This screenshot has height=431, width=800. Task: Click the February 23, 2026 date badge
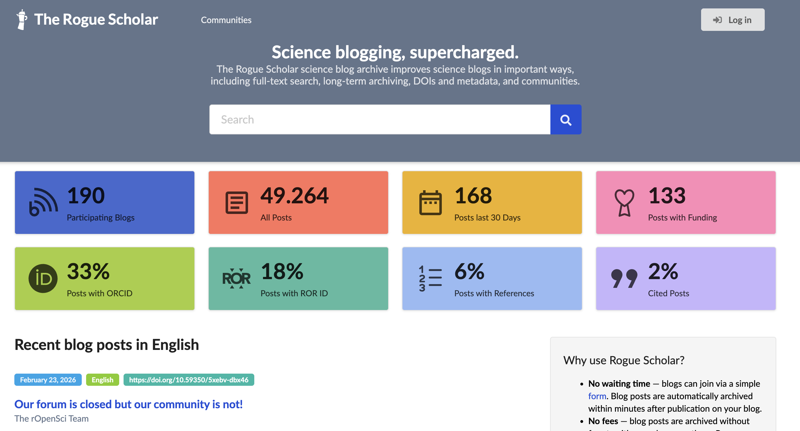click(48, 380)
